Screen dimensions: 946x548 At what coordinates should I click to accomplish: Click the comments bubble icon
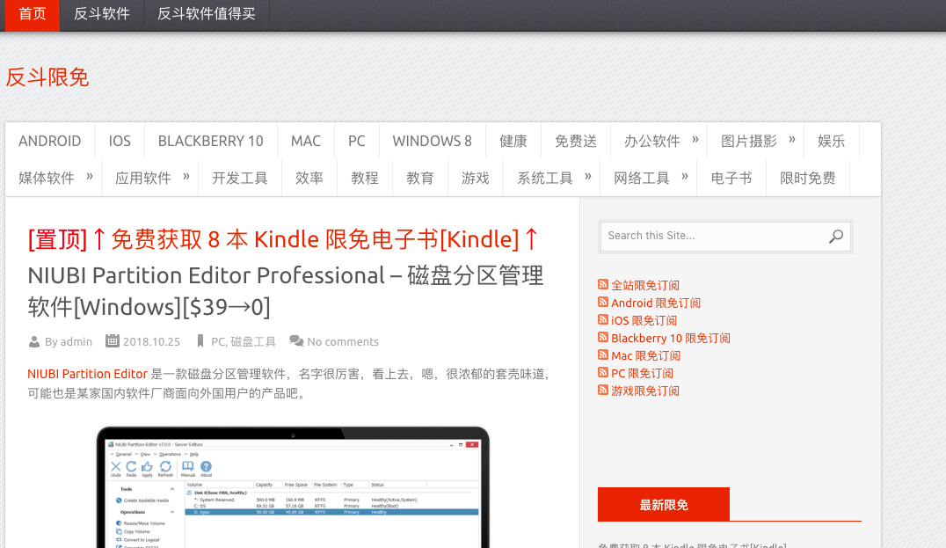(x=296, y=341)
